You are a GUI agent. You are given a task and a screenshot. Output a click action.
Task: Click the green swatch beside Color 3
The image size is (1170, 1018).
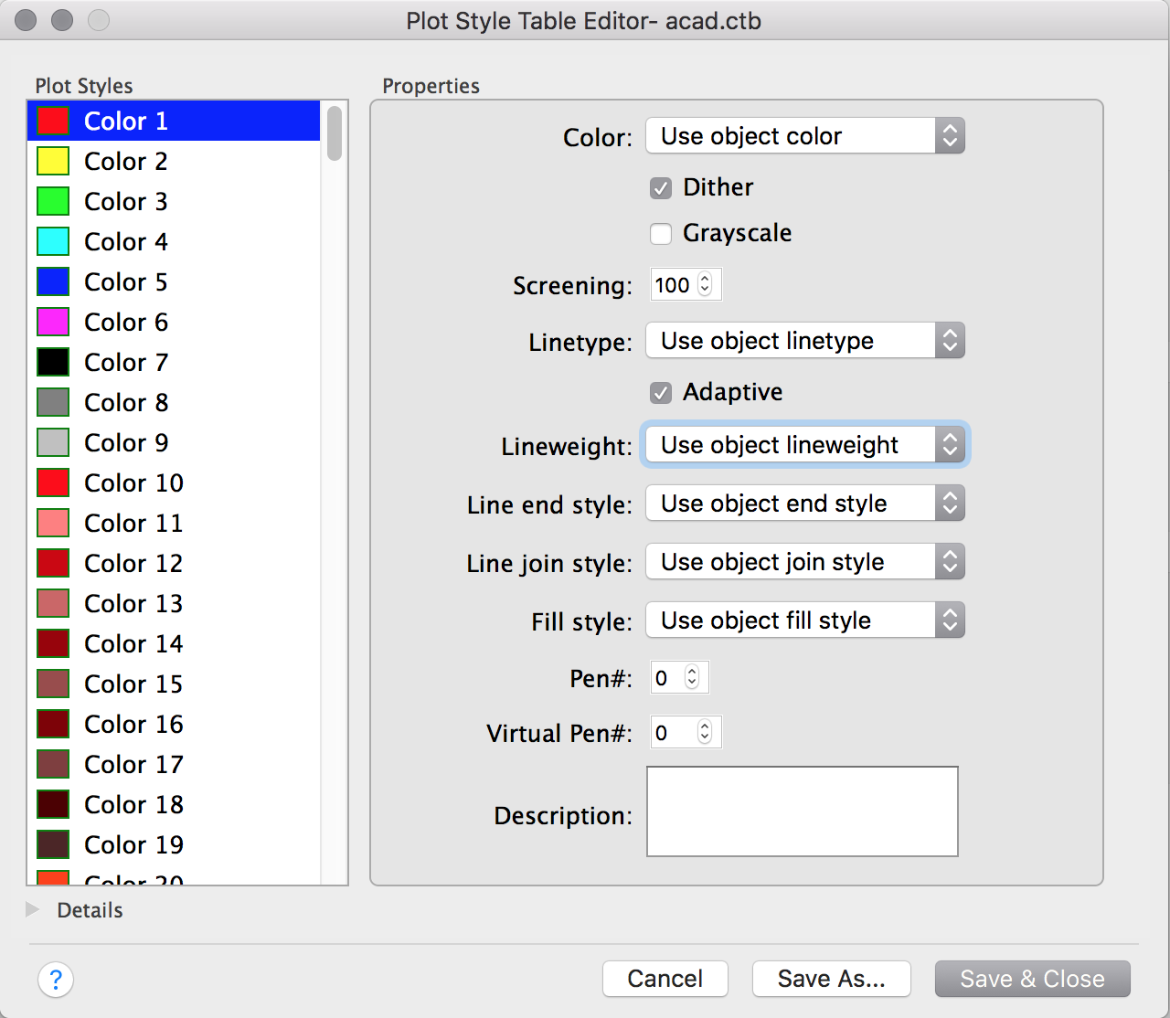click(52, 201)
